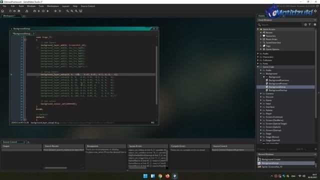Open the Chrome icon in the taskbar
This screenshot has height=180, width=320.
160,176
